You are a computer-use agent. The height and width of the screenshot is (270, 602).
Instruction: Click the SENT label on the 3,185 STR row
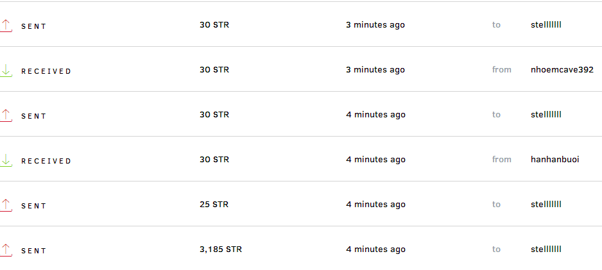[34, 251]
